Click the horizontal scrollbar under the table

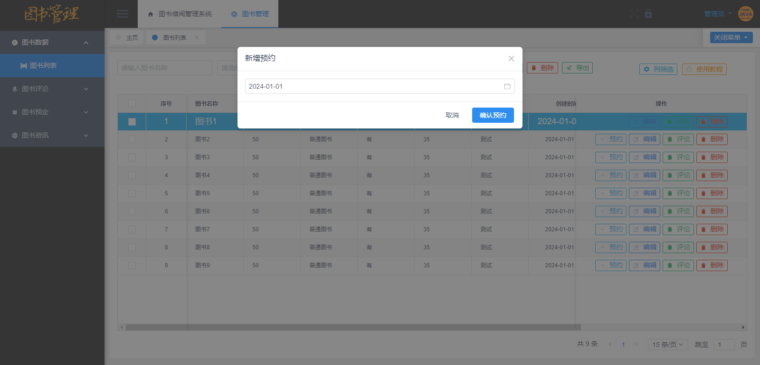351,327
